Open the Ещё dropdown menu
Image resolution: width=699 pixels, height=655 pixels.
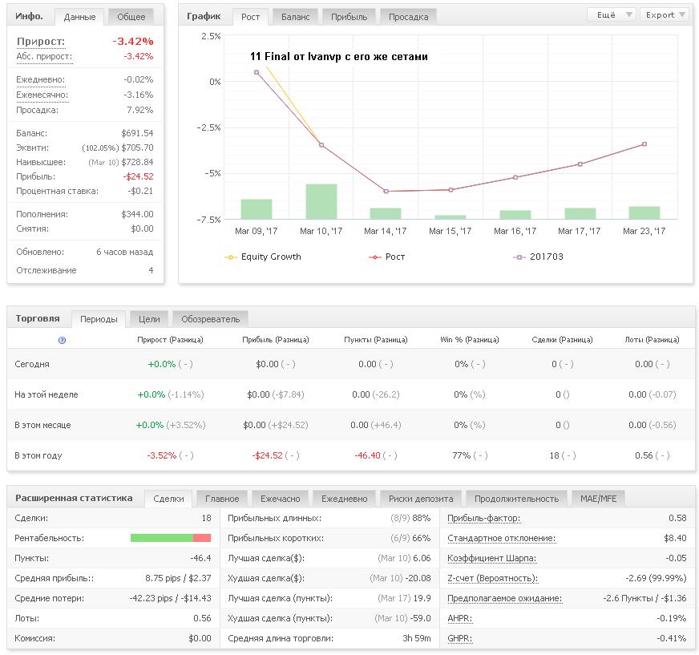pyautogui.click(x=611, y=14)
